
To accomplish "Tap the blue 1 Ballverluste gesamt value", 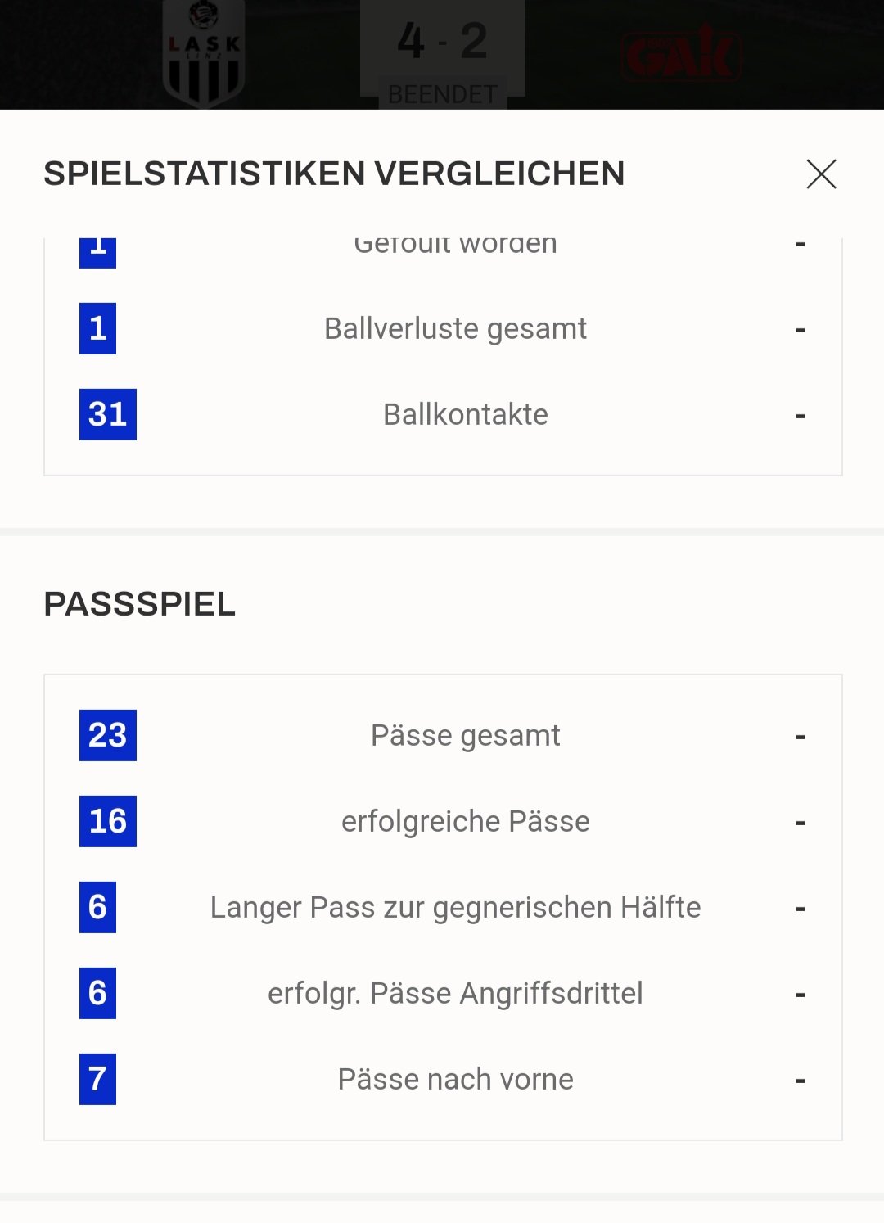I will 97,328.
